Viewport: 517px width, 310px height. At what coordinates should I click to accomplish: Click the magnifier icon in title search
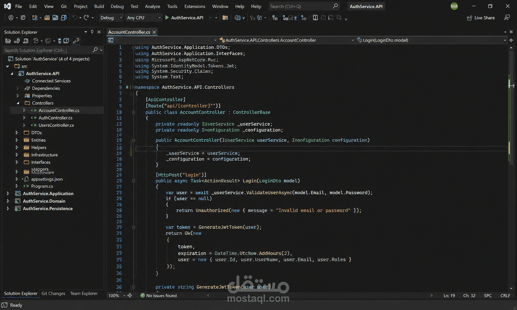coord(335,6)
